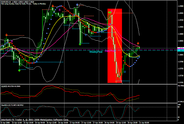The height and width of the screenshot is (124, 184).
Task: Select the green up arrow under the 15 Apr 12:00 low
Action: point(19,70)
